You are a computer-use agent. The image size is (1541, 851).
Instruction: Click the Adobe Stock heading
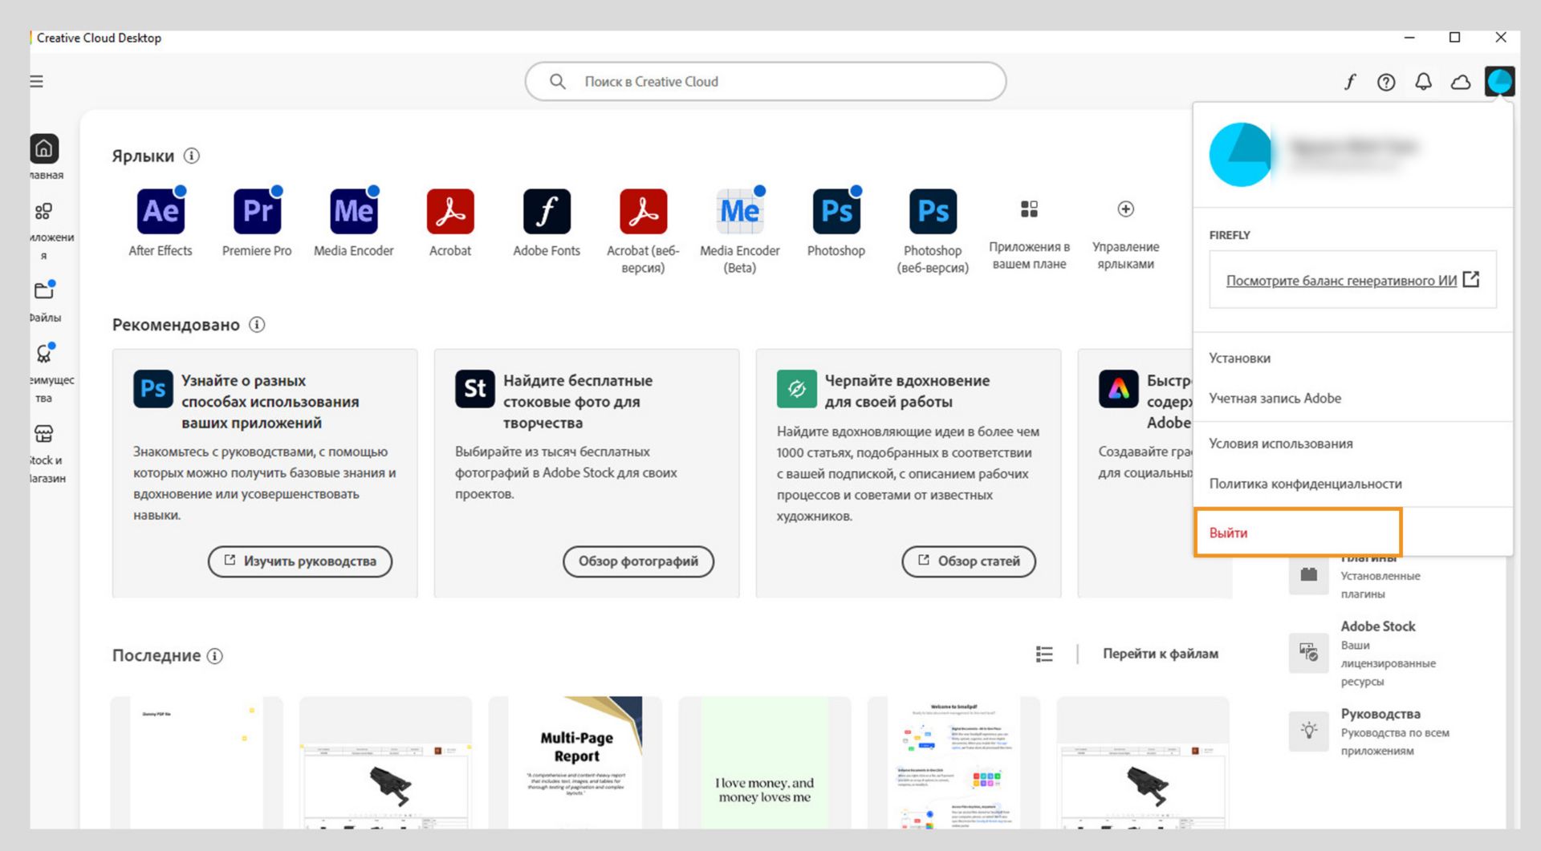coord(1378,626)
